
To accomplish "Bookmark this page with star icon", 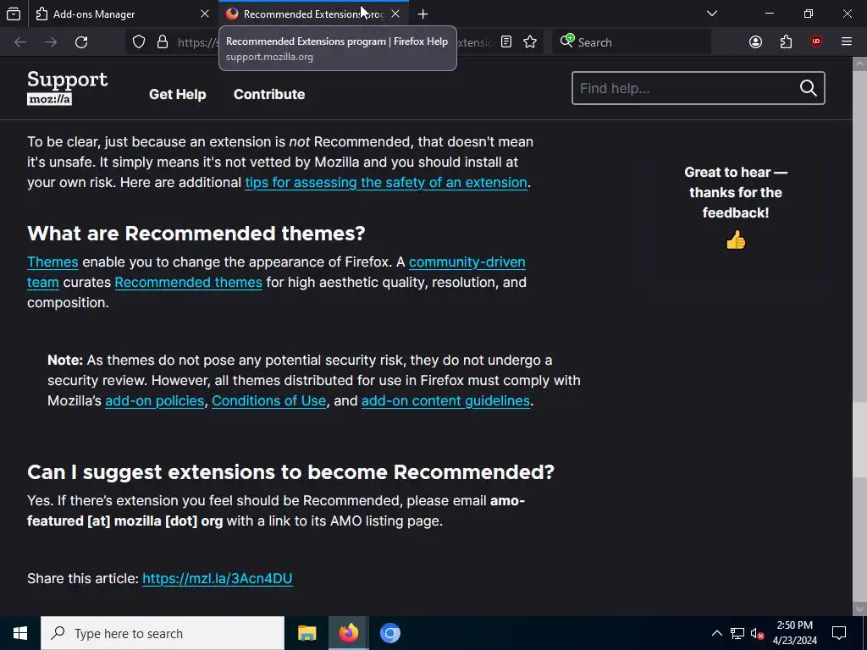I will [x=530, y=42].
